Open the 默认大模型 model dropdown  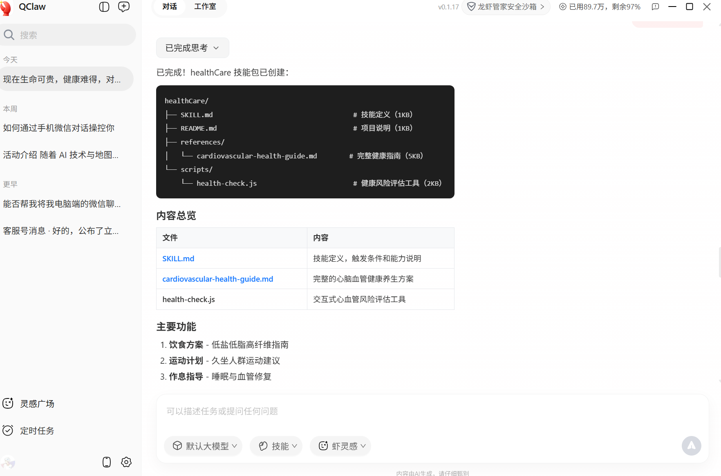tap(203, 446)
